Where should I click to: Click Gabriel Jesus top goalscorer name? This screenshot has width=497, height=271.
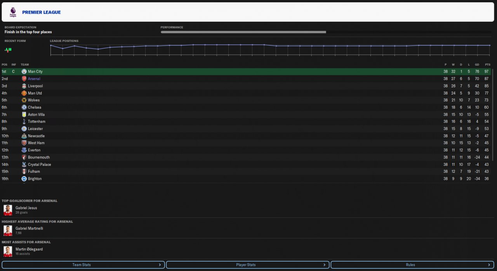click(26, 208)
